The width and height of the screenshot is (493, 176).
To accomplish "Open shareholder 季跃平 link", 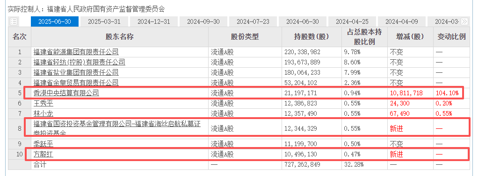I will click(x=43, y=144).
